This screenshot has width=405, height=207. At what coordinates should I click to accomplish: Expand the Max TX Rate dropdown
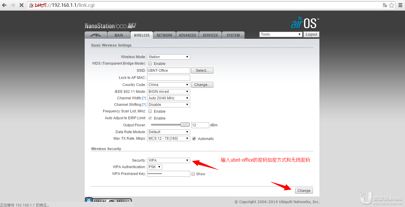[168, 138]
